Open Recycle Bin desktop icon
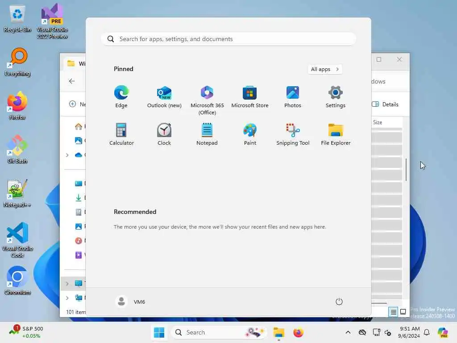The height and width of the screenshot is (343, 457). [x=17, y=19]
